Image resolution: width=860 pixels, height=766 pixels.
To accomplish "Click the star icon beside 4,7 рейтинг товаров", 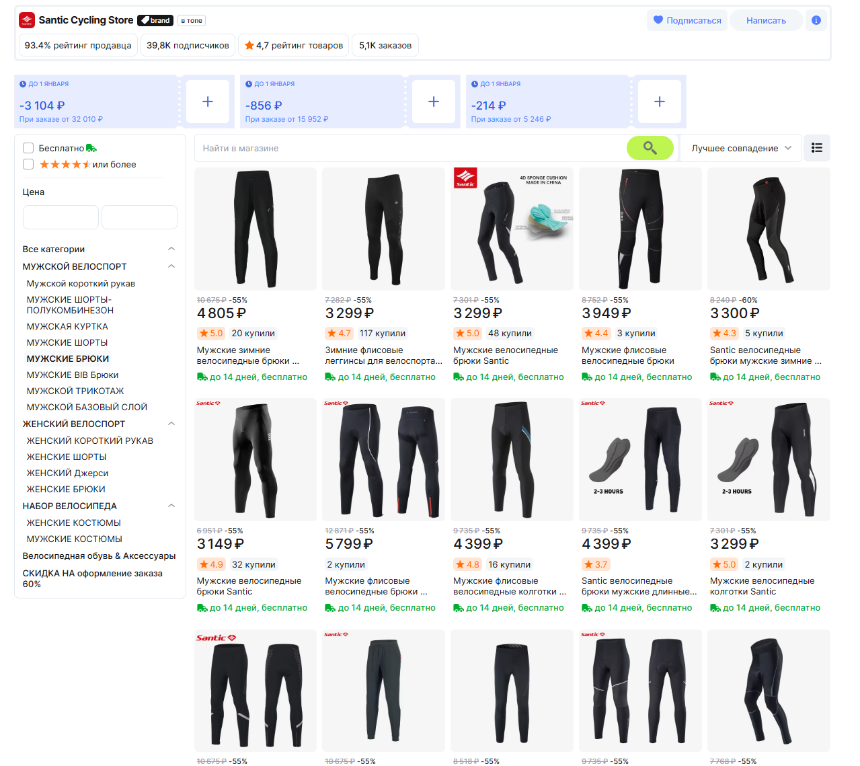I will pyautogui.click(x=249, y=45).
